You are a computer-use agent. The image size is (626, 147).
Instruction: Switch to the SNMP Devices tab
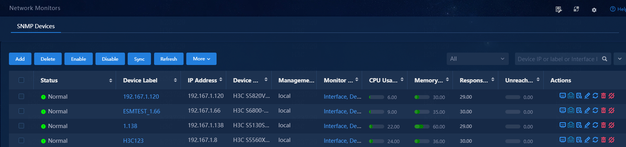[x=36, y=26]
